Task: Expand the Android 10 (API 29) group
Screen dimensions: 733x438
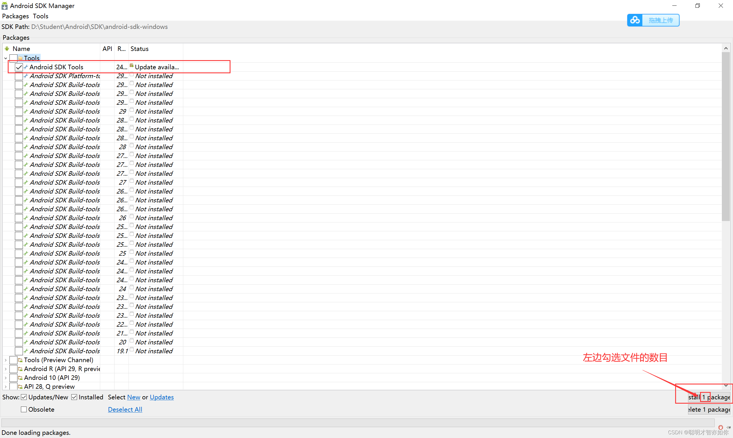Action: (x=6, y=378)
